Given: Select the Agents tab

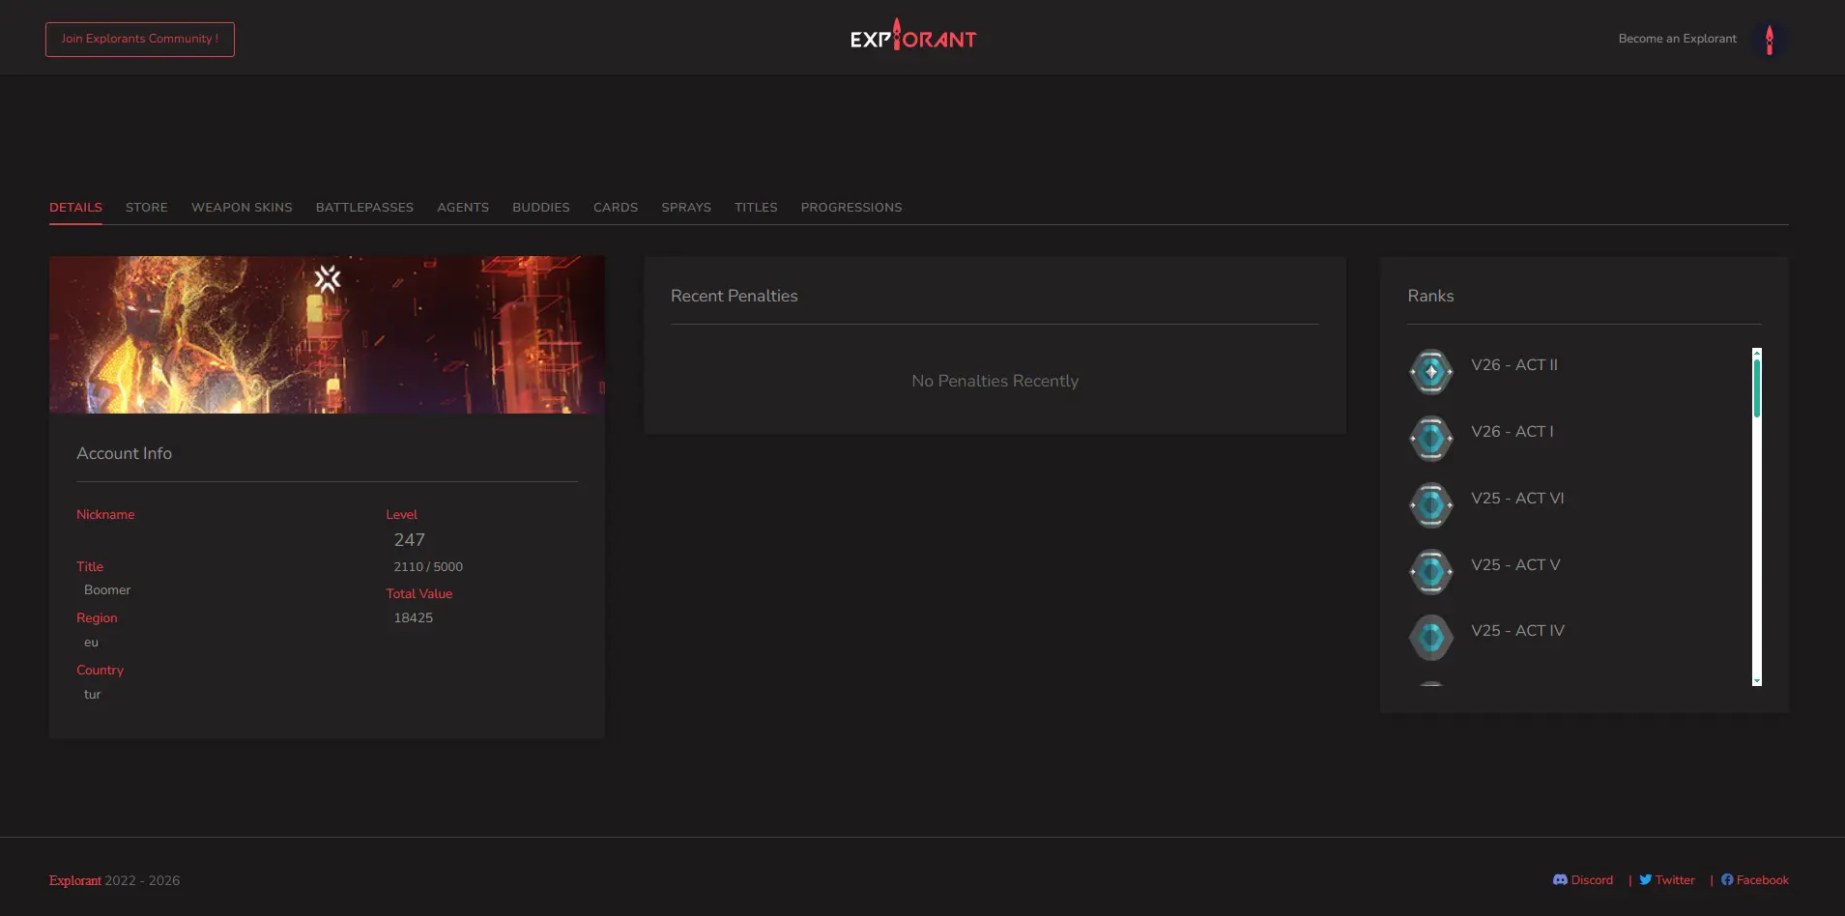Looking at the screenshot, I should pos(463,208).
